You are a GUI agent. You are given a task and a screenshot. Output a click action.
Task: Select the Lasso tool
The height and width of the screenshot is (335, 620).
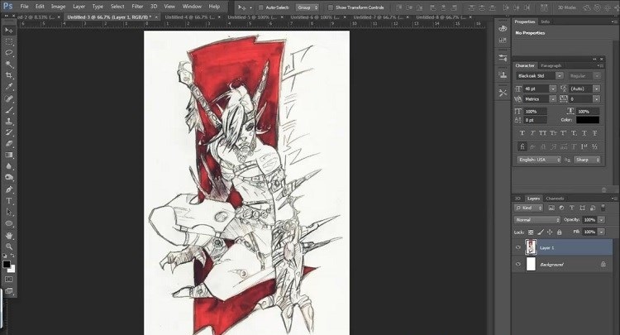click(x=9, y=53)
